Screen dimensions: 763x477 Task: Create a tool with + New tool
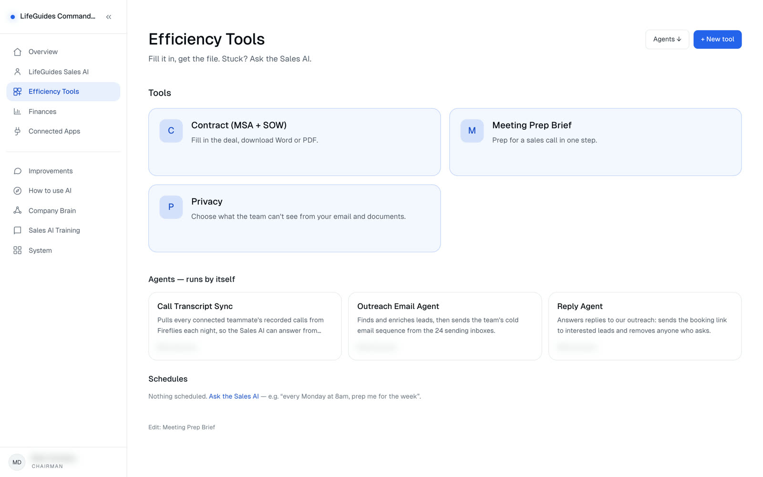717,40
